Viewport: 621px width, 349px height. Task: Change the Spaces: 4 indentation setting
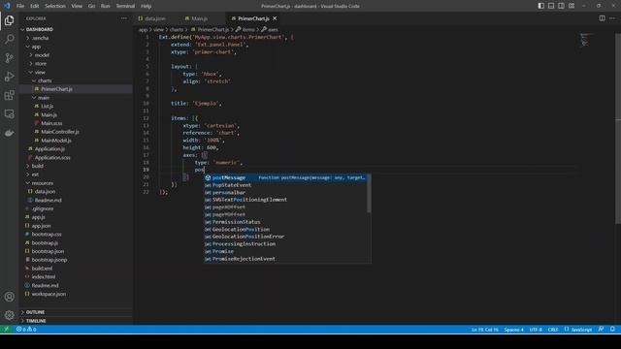(x=513, y=330)
